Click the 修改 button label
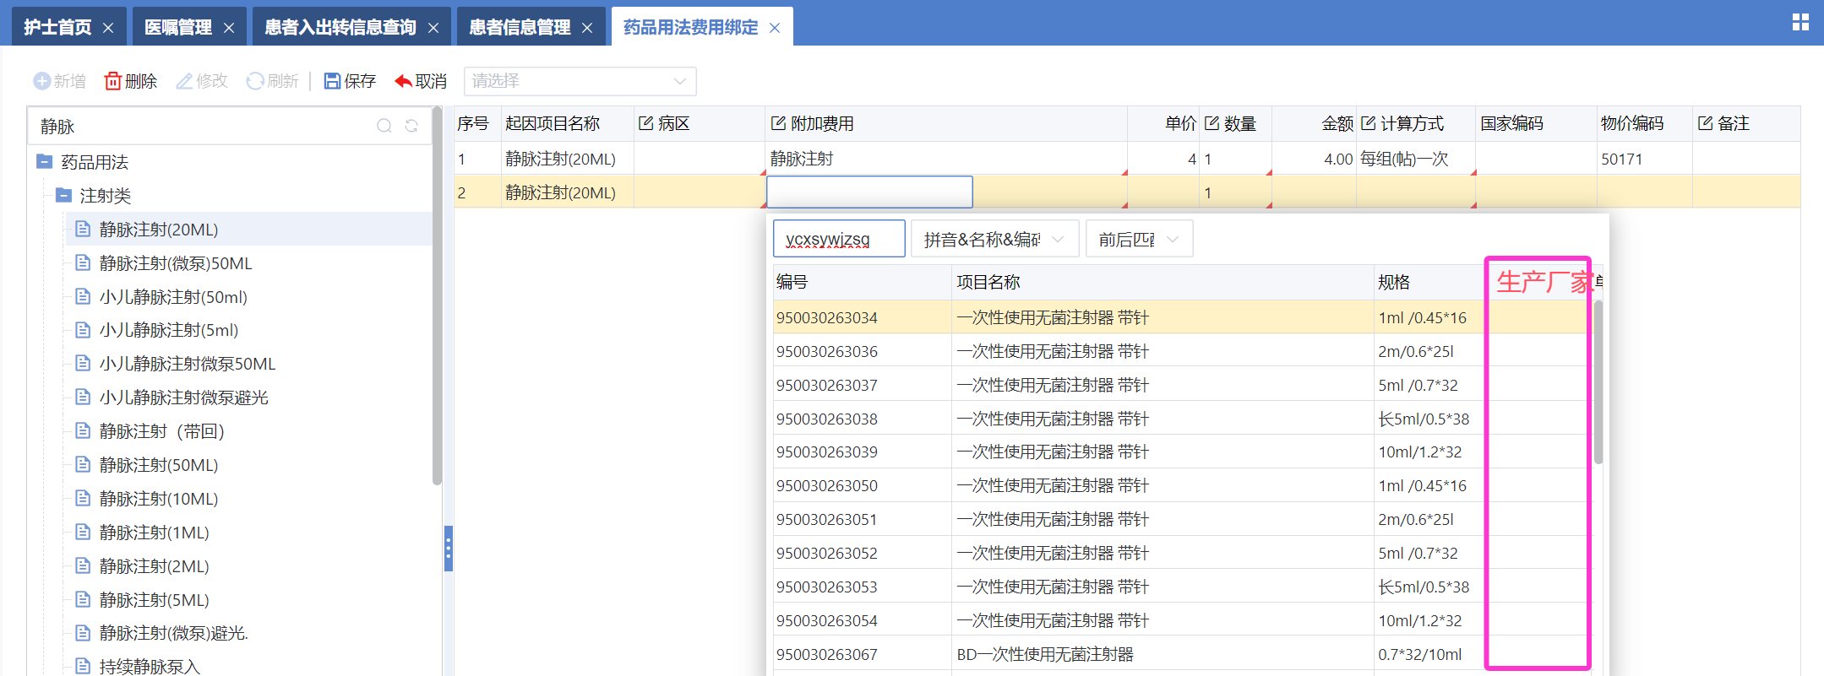This screenshot has height=676, width=1824. (212, 81)
